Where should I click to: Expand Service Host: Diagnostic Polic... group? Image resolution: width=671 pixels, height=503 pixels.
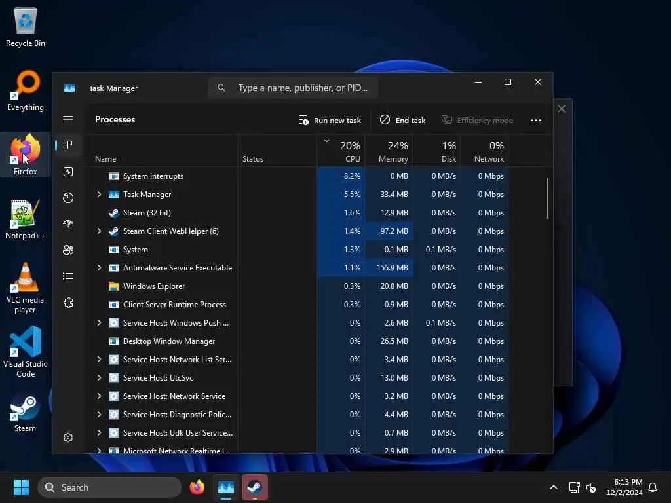click(x=100, y=415)
